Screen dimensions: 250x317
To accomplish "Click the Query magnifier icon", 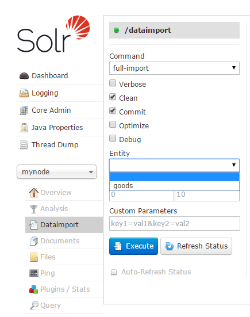I will [x=34, y=305].
